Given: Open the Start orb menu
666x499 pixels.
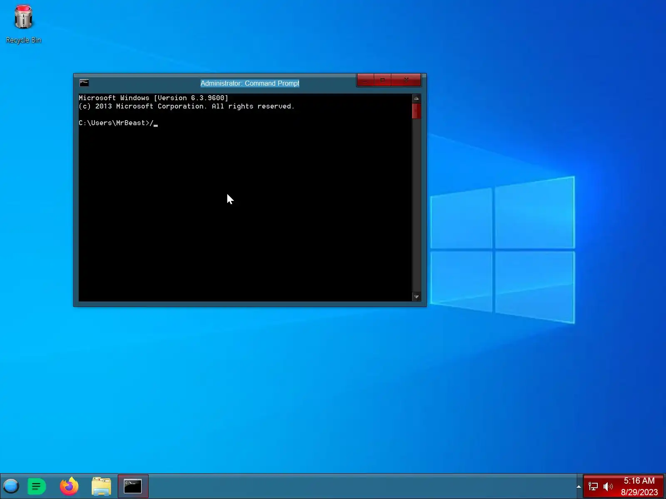Looking at the screenshot, I should [x=11, y=486].
